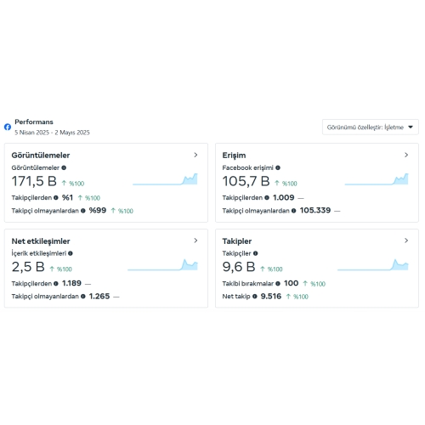
Task: Click info icon beside Takipçiler label
Action: [x=255, y=253]
